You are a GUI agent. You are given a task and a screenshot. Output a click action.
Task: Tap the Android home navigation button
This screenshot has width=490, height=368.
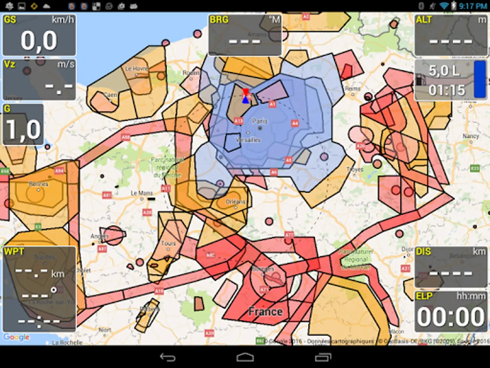[x=245, y=357]
